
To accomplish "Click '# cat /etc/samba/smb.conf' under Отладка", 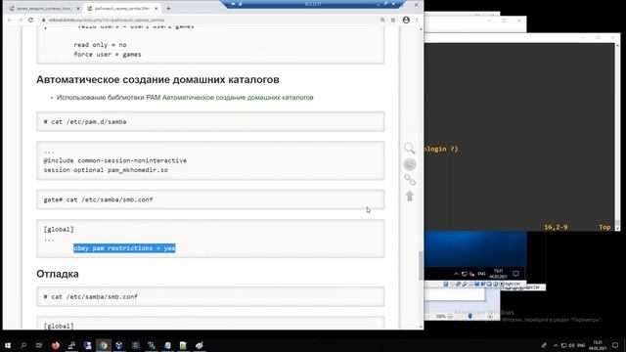I will pyautogui.click(x=91, y=297).
